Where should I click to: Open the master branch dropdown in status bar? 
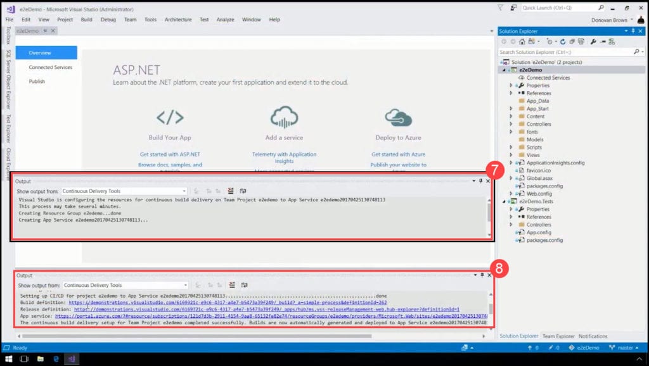pos(624,348)
